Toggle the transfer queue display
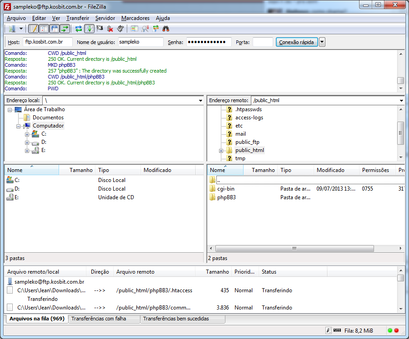The height and width of the screenshot is (339, 409). 65,29
